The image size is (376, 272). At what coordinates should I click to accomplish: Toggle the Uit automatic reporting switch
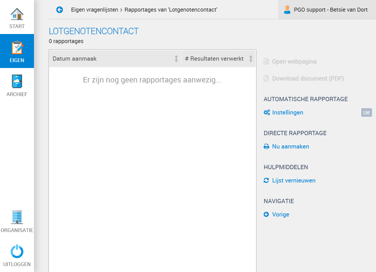point(366,112)
